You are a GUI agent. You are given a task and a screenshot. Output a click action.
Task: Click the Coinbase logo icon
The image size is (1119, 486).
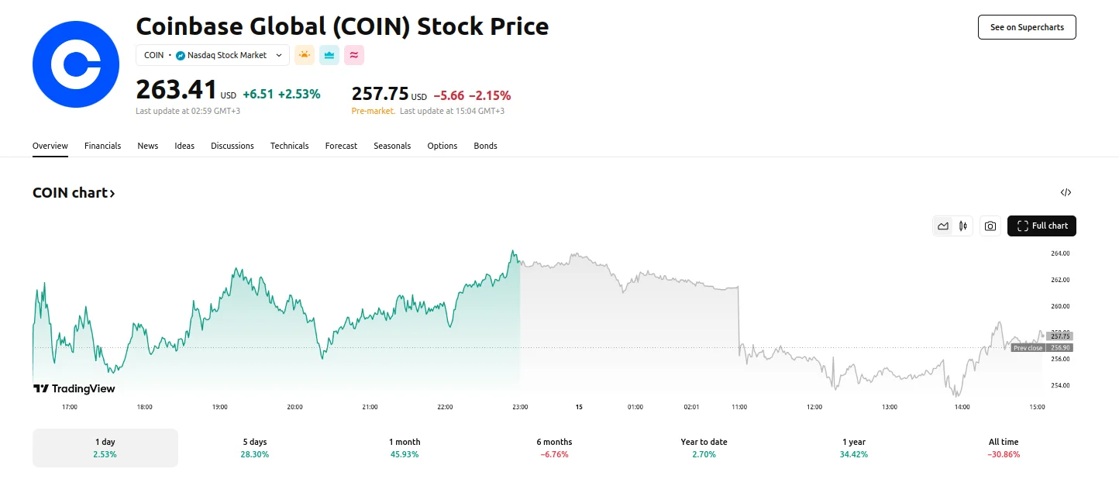[x=76, y=64]
